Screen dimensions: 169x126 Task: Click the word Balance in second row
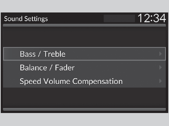tap(32, 68)
